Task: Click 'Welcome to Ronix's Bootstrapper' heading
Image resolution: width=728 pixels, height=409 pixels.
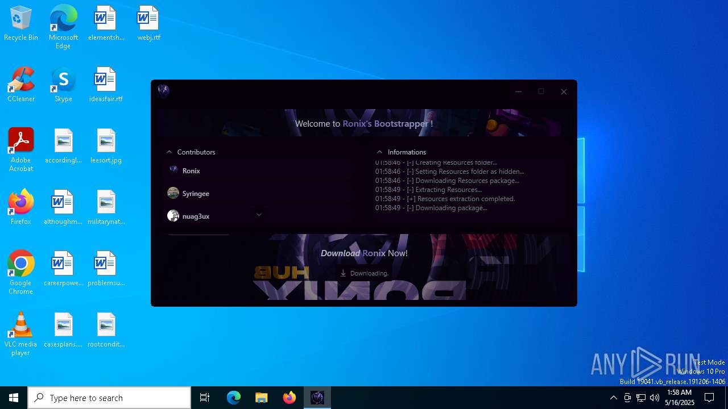Action: [364, 123]
